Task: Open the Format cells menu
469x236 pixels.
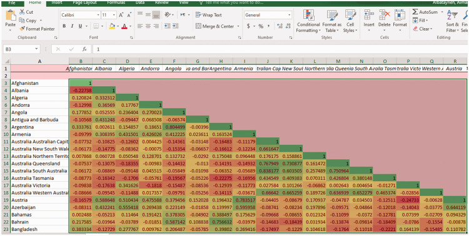Action: 400,21
